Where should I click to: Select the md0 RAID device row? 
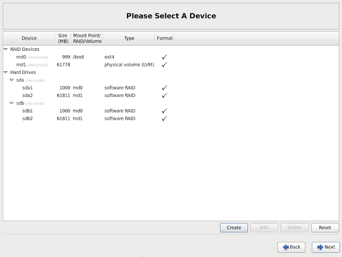pyautogui.click(x=21, y=57)
